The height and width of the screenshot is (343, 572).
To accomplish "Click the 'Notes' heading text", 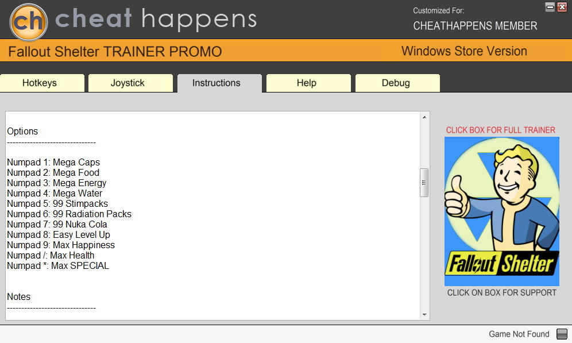I will click(18, 296).
